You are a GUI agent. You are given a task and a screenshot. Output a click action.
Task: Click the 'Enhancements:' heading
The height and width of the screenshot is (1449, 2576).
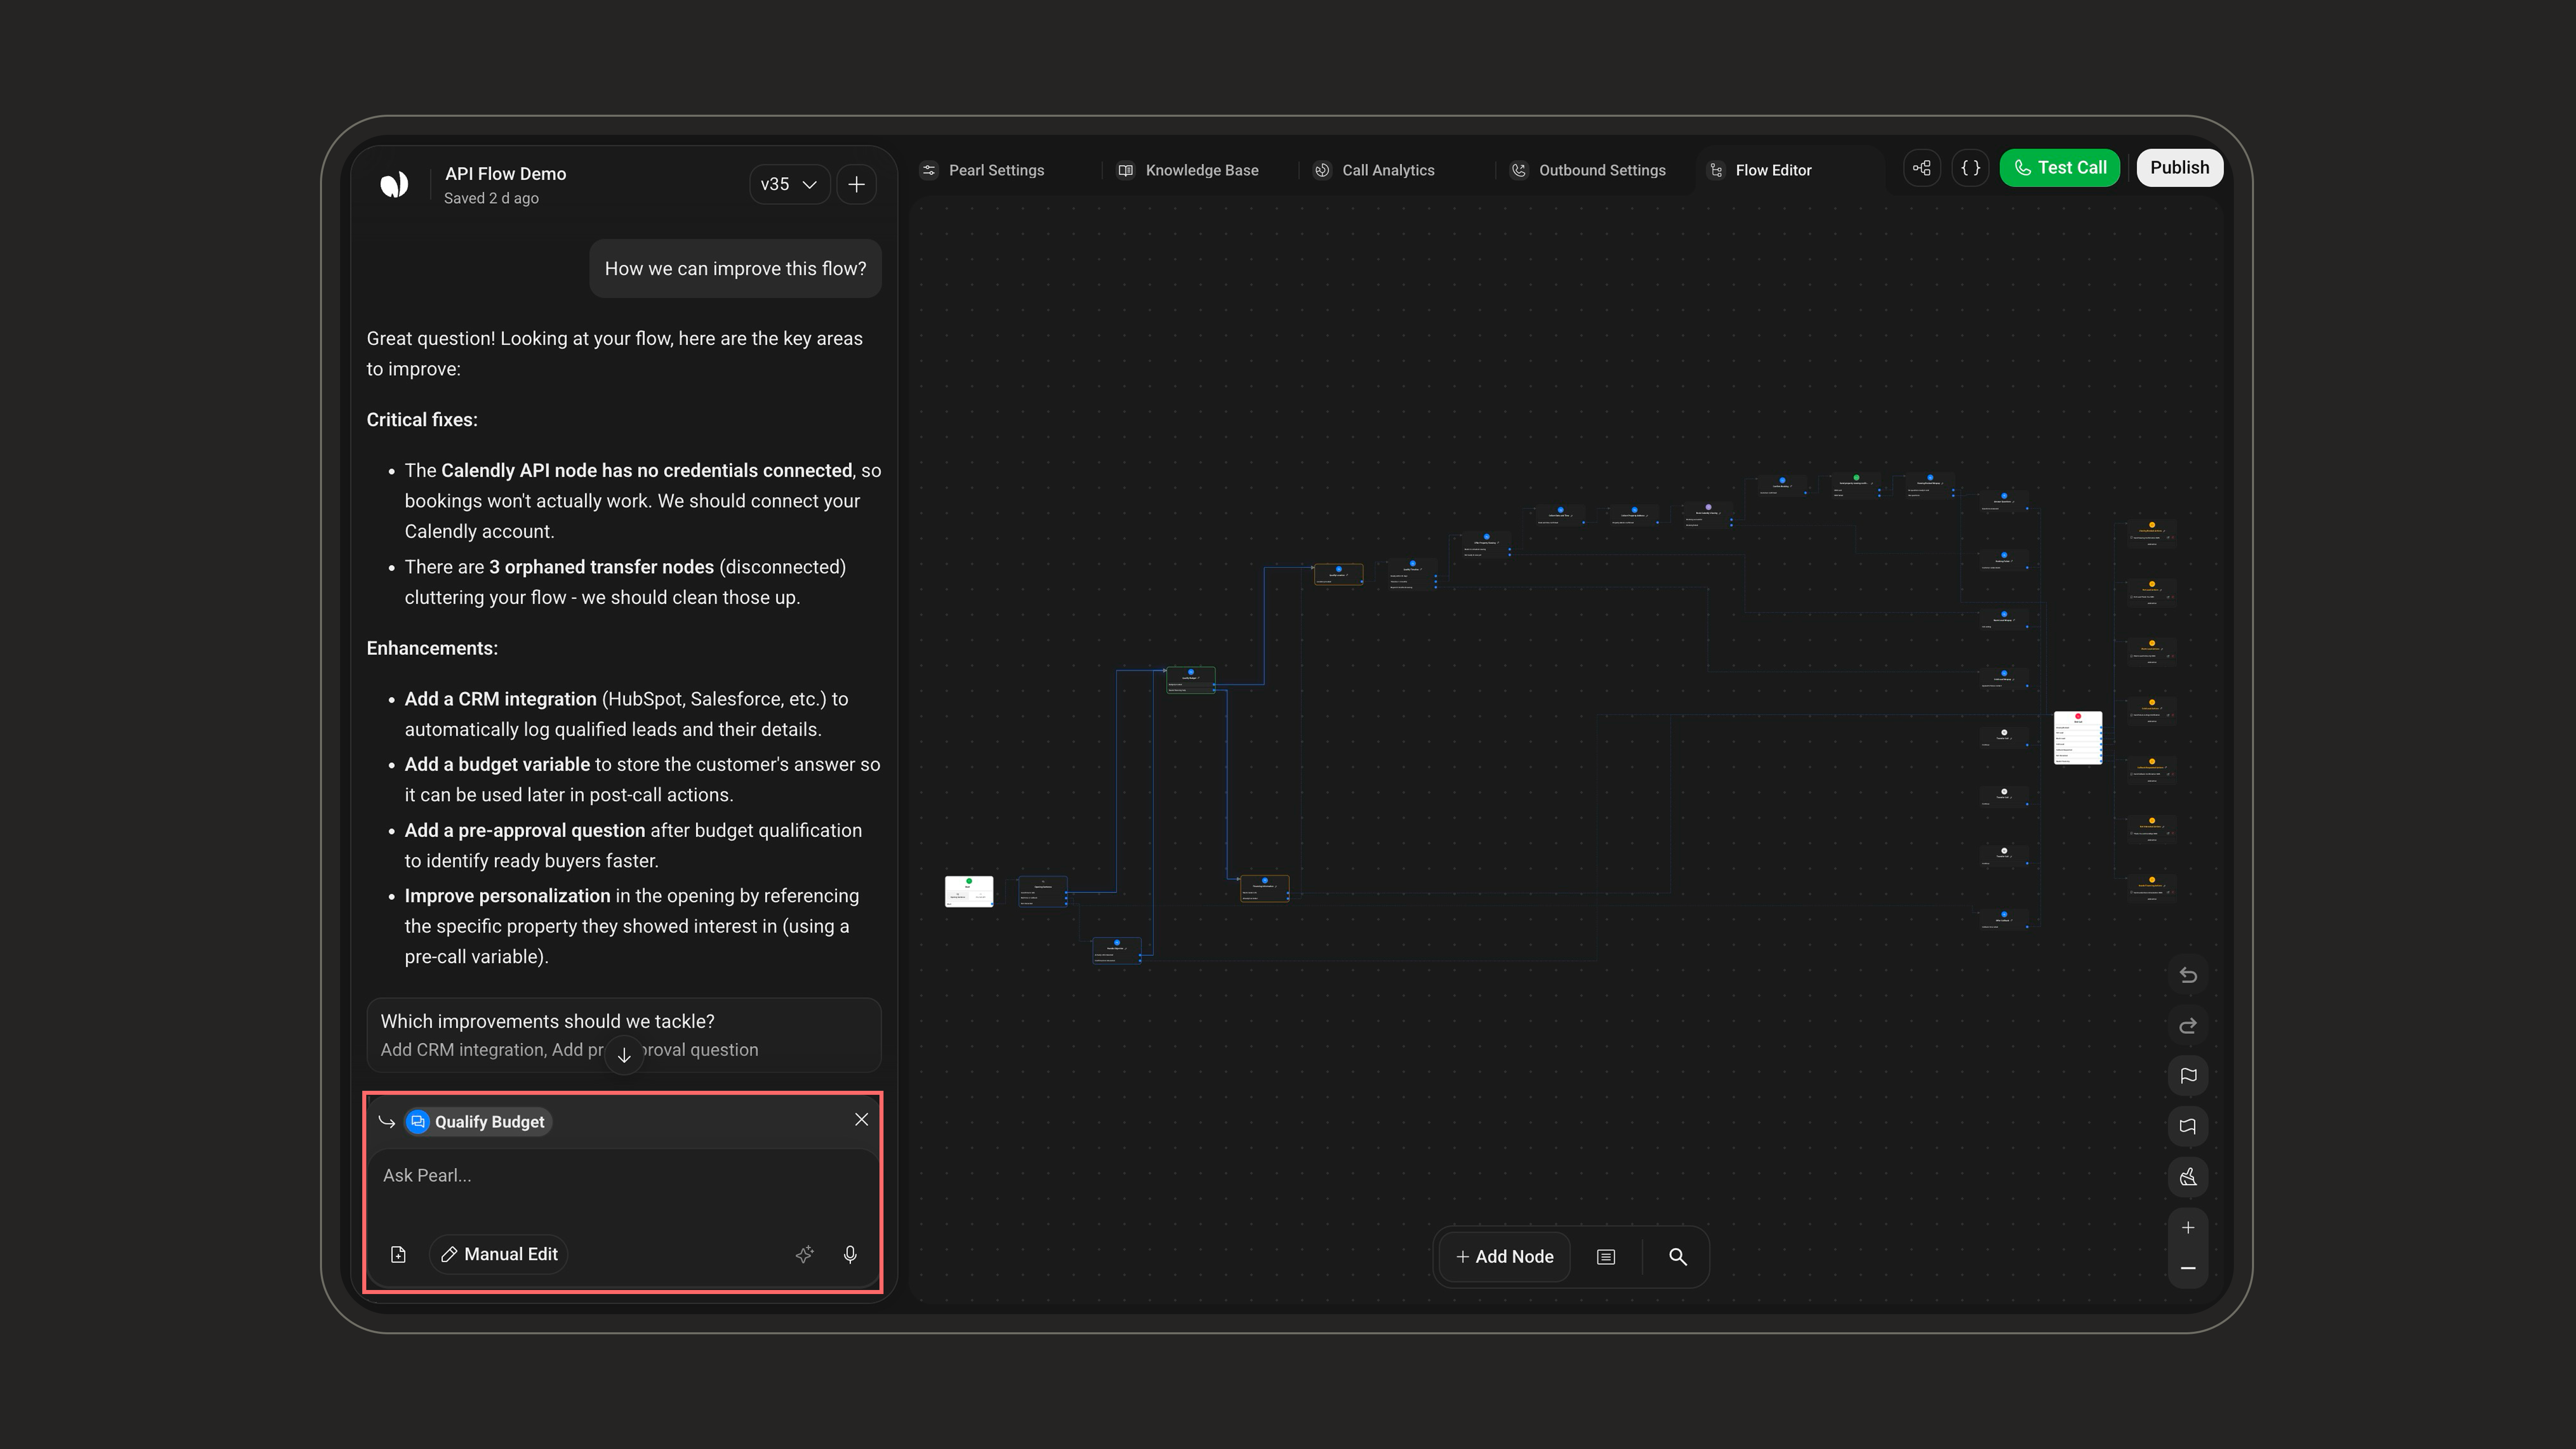click(432, 648)
